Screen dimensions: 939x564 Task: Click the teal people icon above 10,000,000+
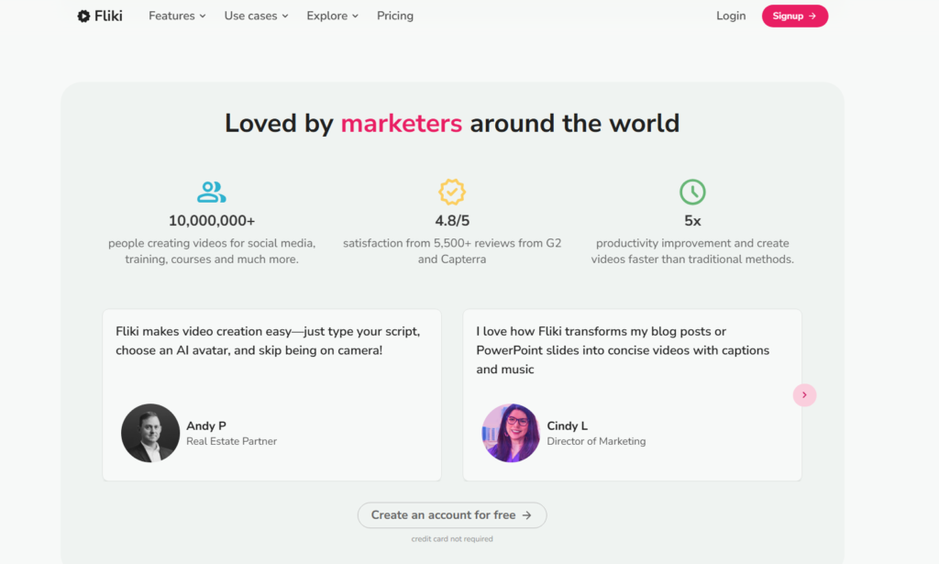point(211,192)
